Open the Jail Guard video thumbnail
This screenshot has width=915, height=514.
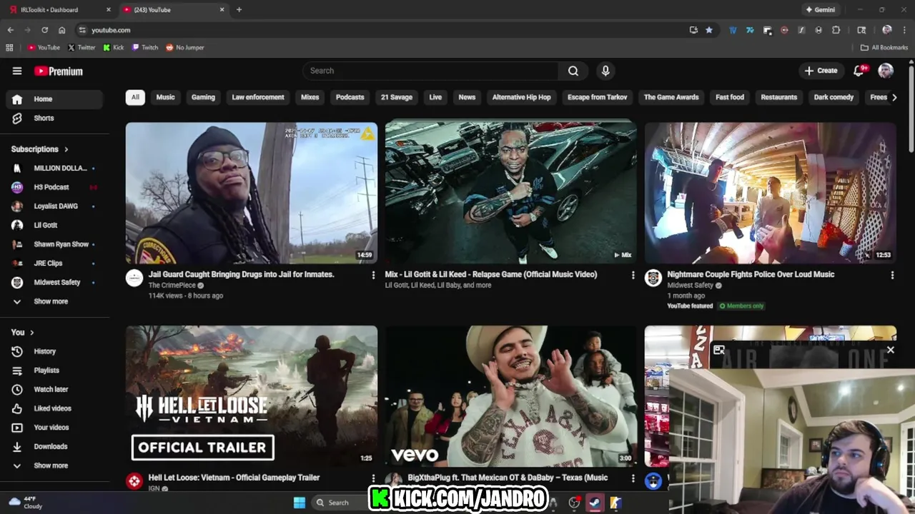(252, 193)
